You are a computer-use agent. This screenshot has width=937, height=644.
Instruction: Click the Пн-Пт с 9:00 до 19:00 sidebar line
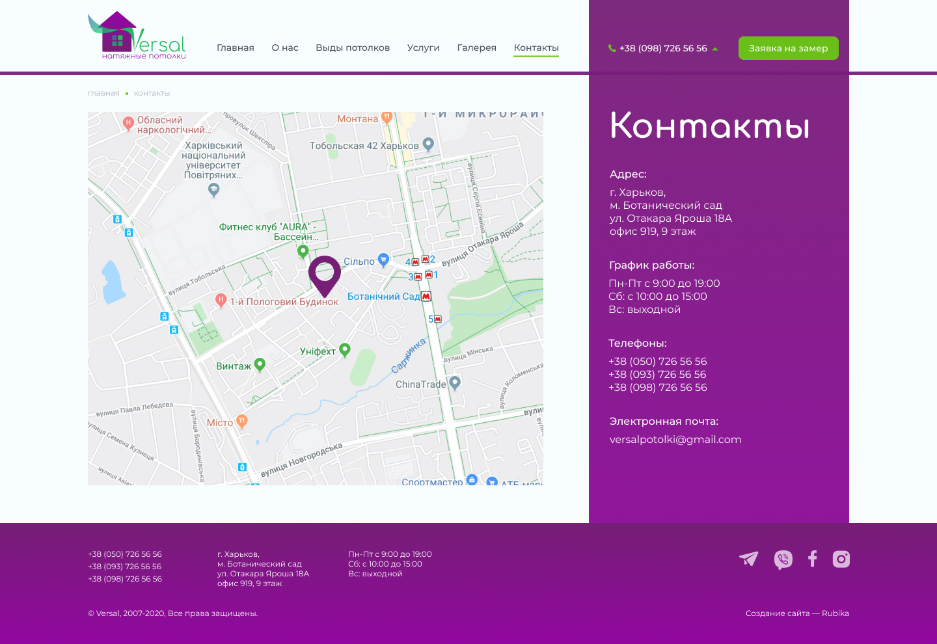point(664,283)
